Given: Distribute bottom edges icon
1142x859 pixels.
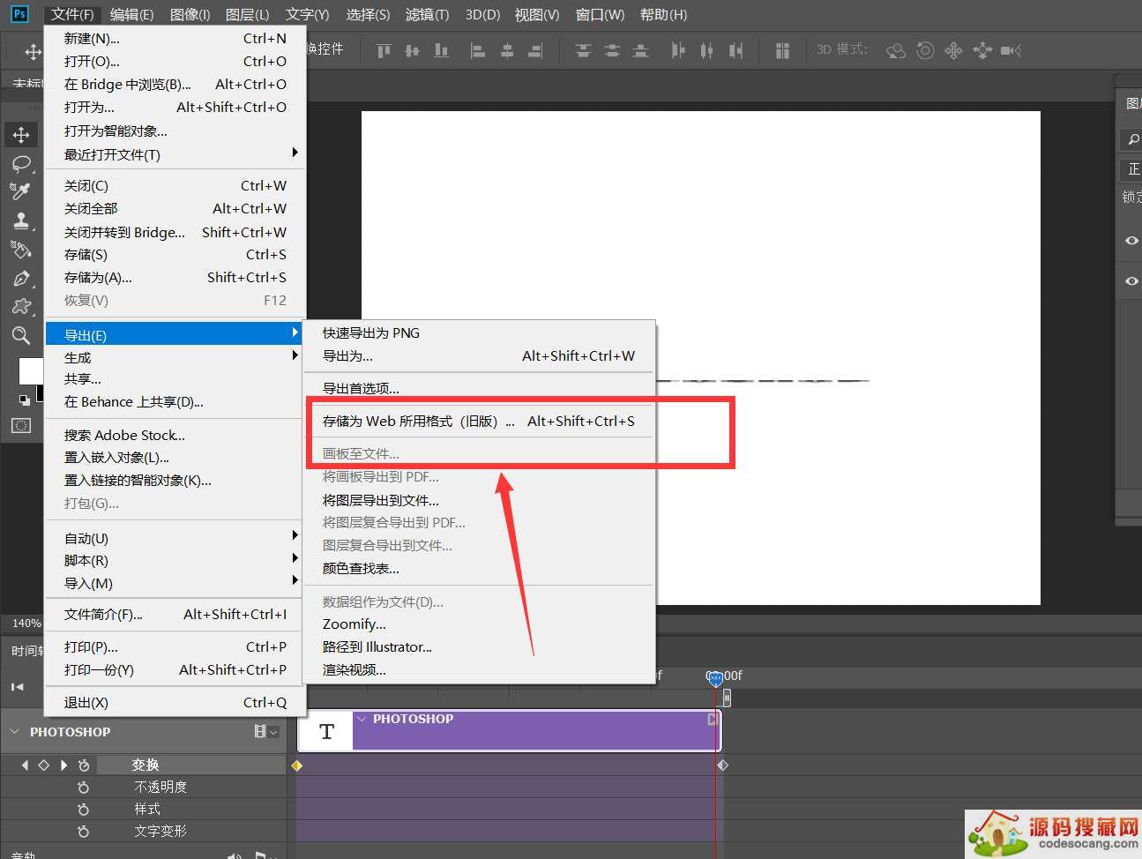Looking at the screenshot, I should pos(641,51).
